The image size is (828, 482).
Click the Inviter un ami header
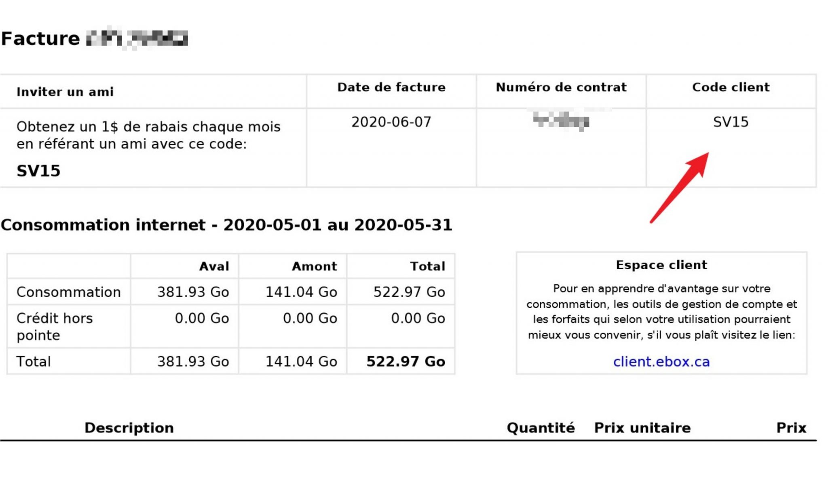click(x=65, y=92)
